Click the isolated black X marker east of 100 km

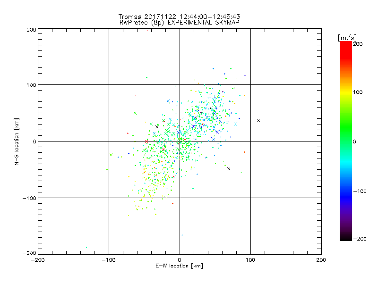click(258, 120)
